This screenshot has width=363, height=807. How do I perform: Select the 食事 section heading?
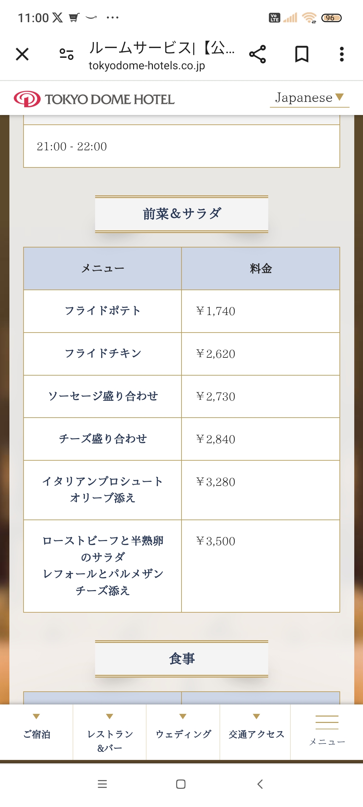(x=182, y=658)
